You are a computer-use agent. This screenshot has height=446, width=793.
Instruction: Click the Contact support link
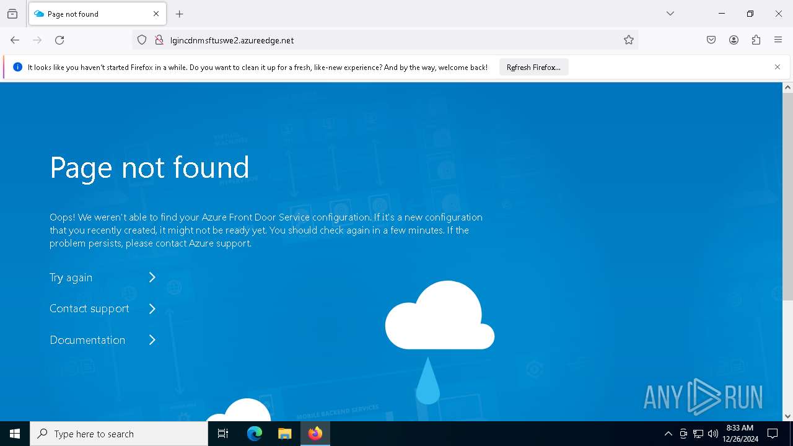[x=89, y=308]
